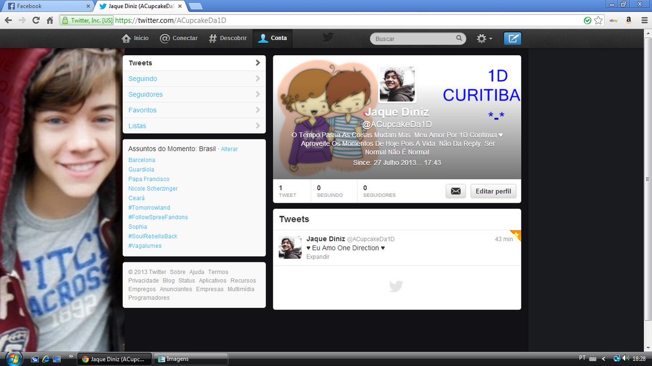Click the Ajuda footer link
This screenshot has height=366, width=652.
pos(197,272)
